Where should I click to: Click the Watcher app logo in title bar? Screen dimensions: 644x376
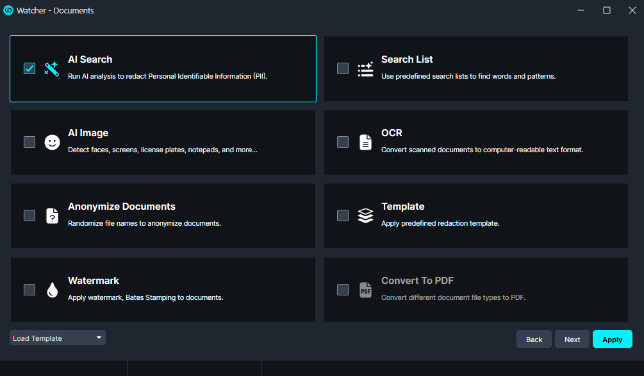coord(8,10)
